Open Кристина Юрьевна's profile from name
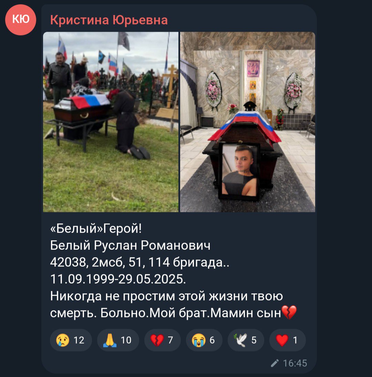The height and width of the screenshot is (377, 372). 109,20
